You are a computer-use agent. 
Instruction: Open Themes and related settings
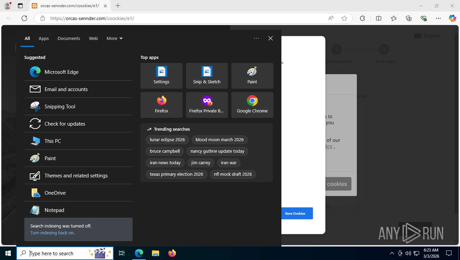(x=78, y=175)
